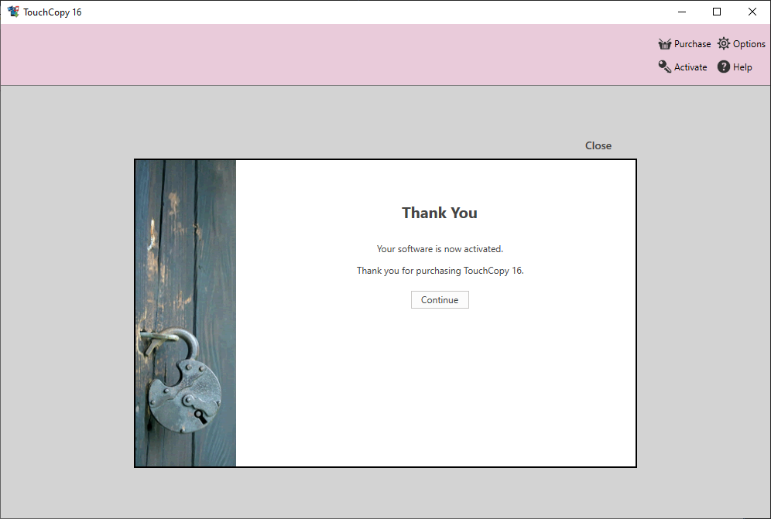The height and width of the screenshot is (519, 771).
Task: Click the Help question mark icon
Action: 724,67
